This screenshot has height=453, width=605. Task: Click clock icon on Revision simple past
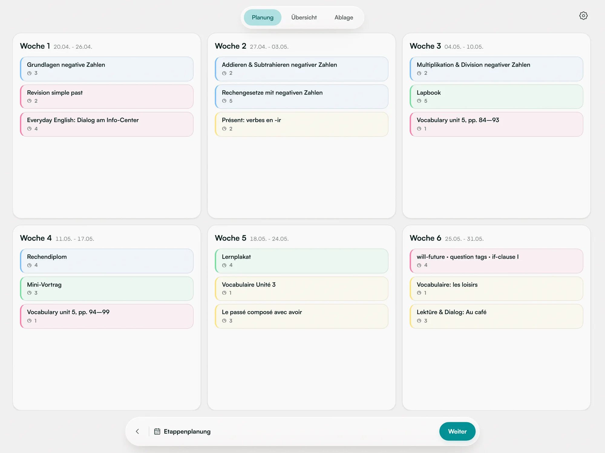[x=29, y=101]
